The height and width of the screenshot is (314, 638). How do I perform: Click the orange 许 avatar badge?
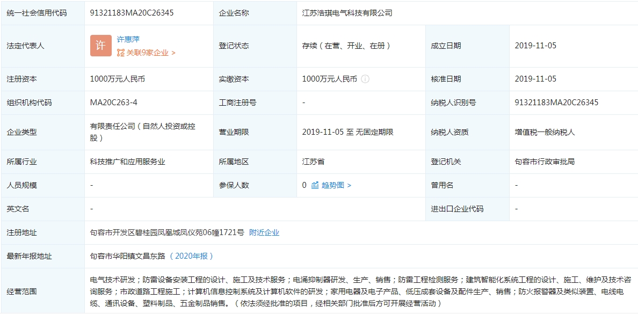101,46
